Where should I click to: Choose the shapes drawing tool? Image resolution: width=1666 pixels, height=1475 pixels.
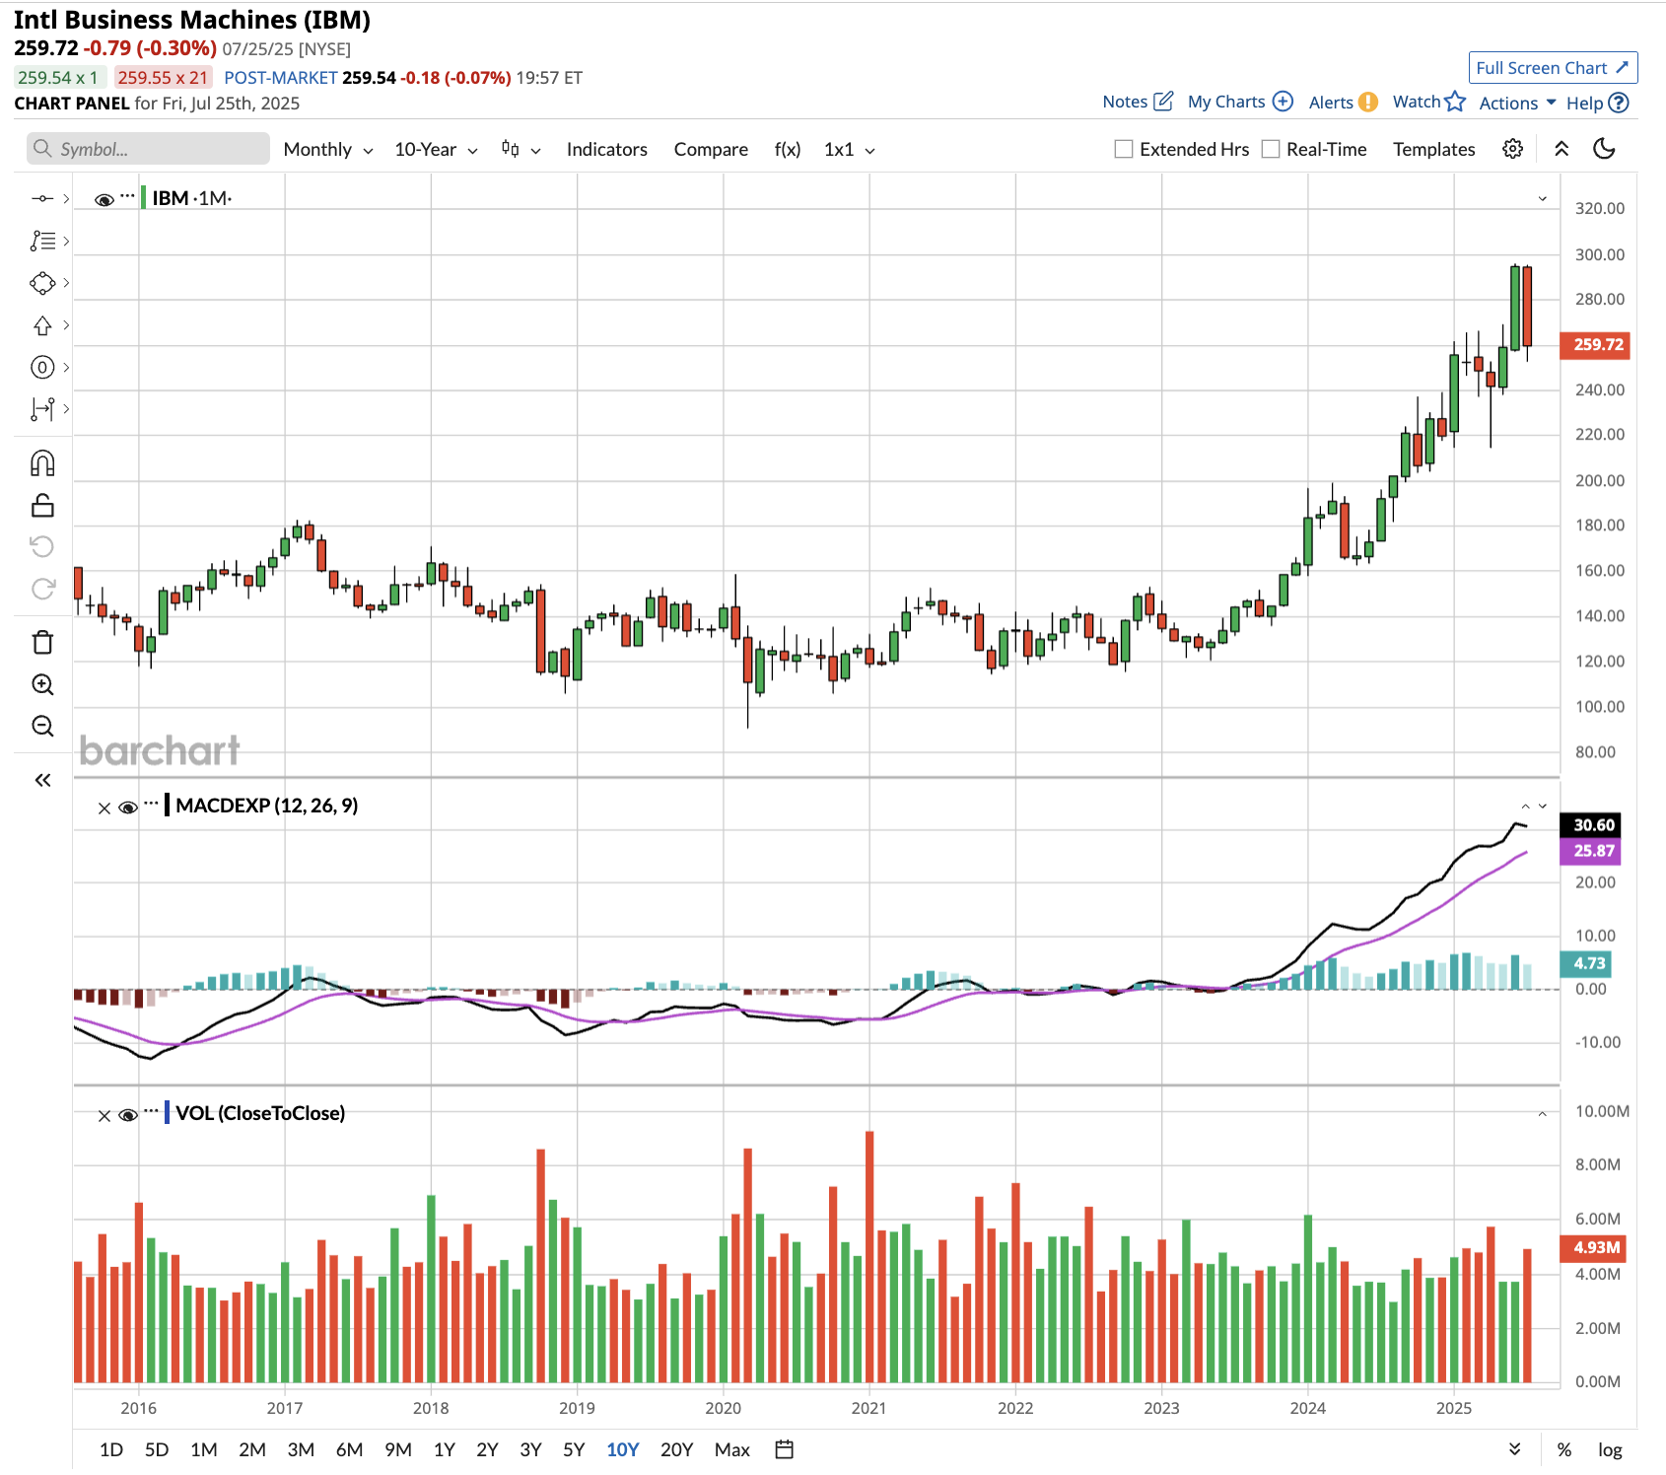pos(42,283)
